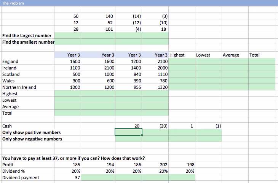278x183 pixels.
Task: Click the active selected cell under Cash 20
Action: pyautogui.click(x=129, y=132)
